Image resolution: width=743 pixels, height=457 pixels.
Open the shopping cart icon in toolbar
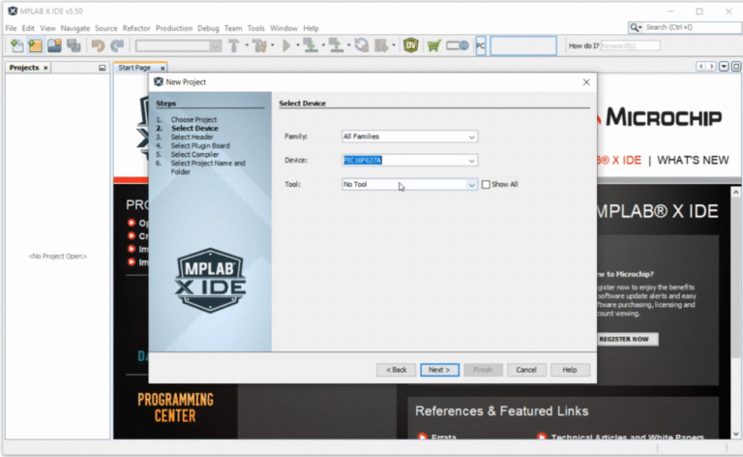click(x=433, y=46)
